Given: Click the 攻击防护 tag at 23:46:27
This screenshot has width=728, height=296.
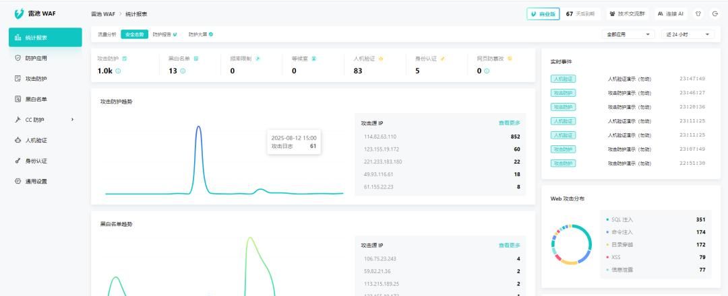Looking at the screenshot, I should (563, 93).
